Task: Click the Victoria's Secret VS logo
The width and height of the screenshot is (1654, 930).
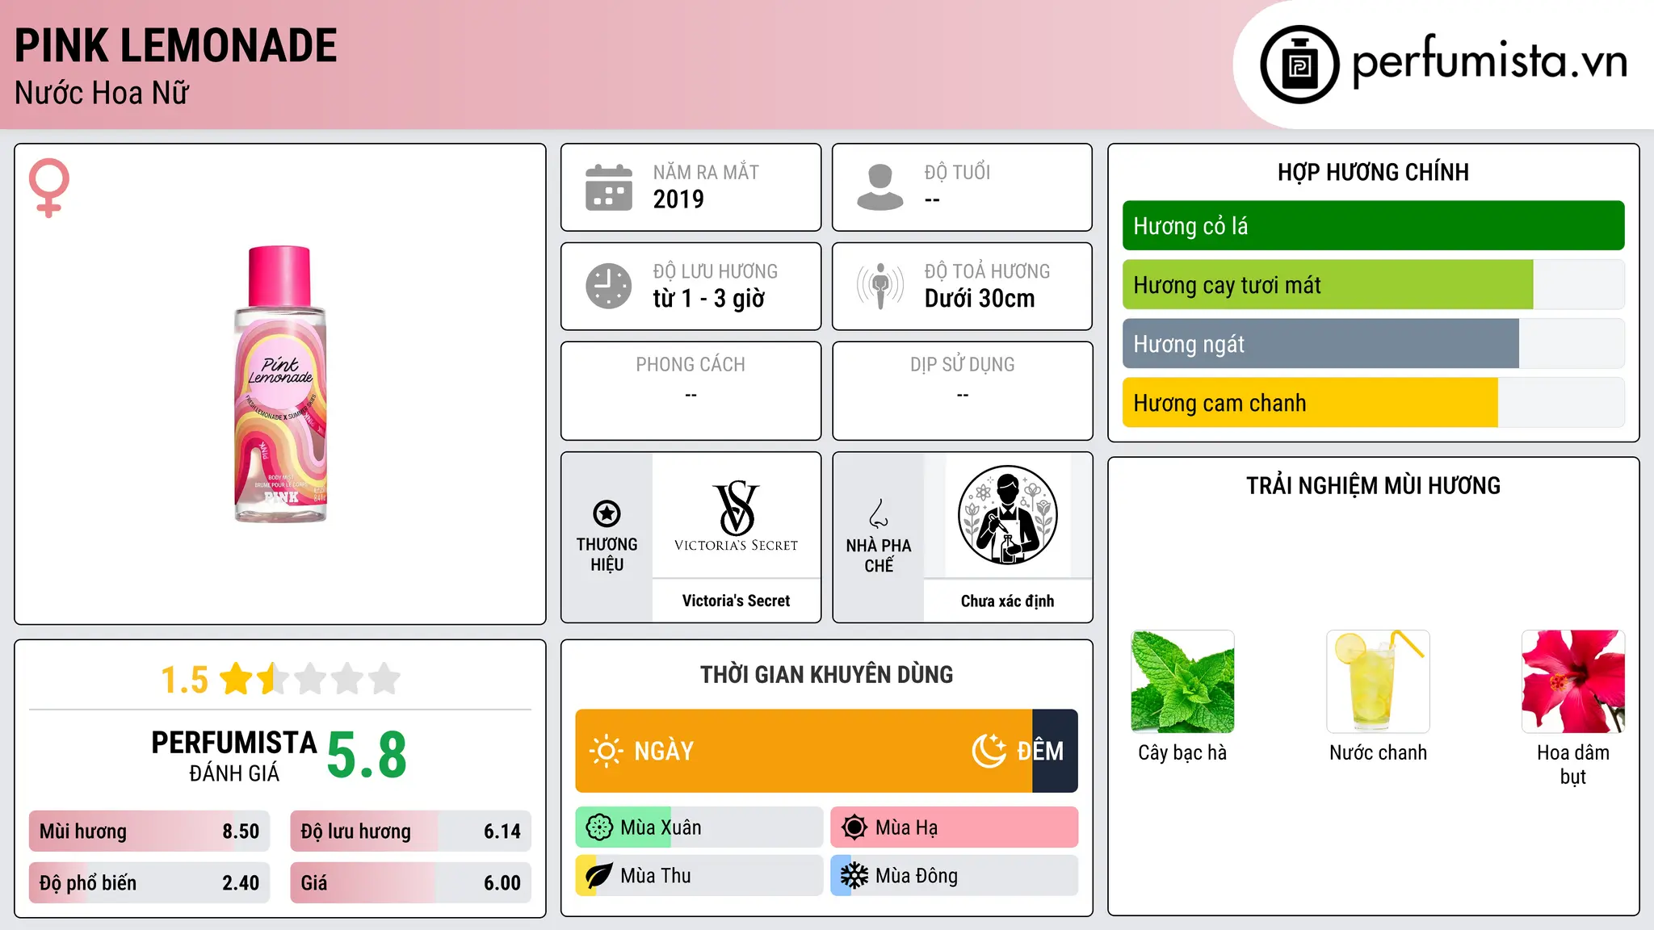Action: [x=736, y=515]
